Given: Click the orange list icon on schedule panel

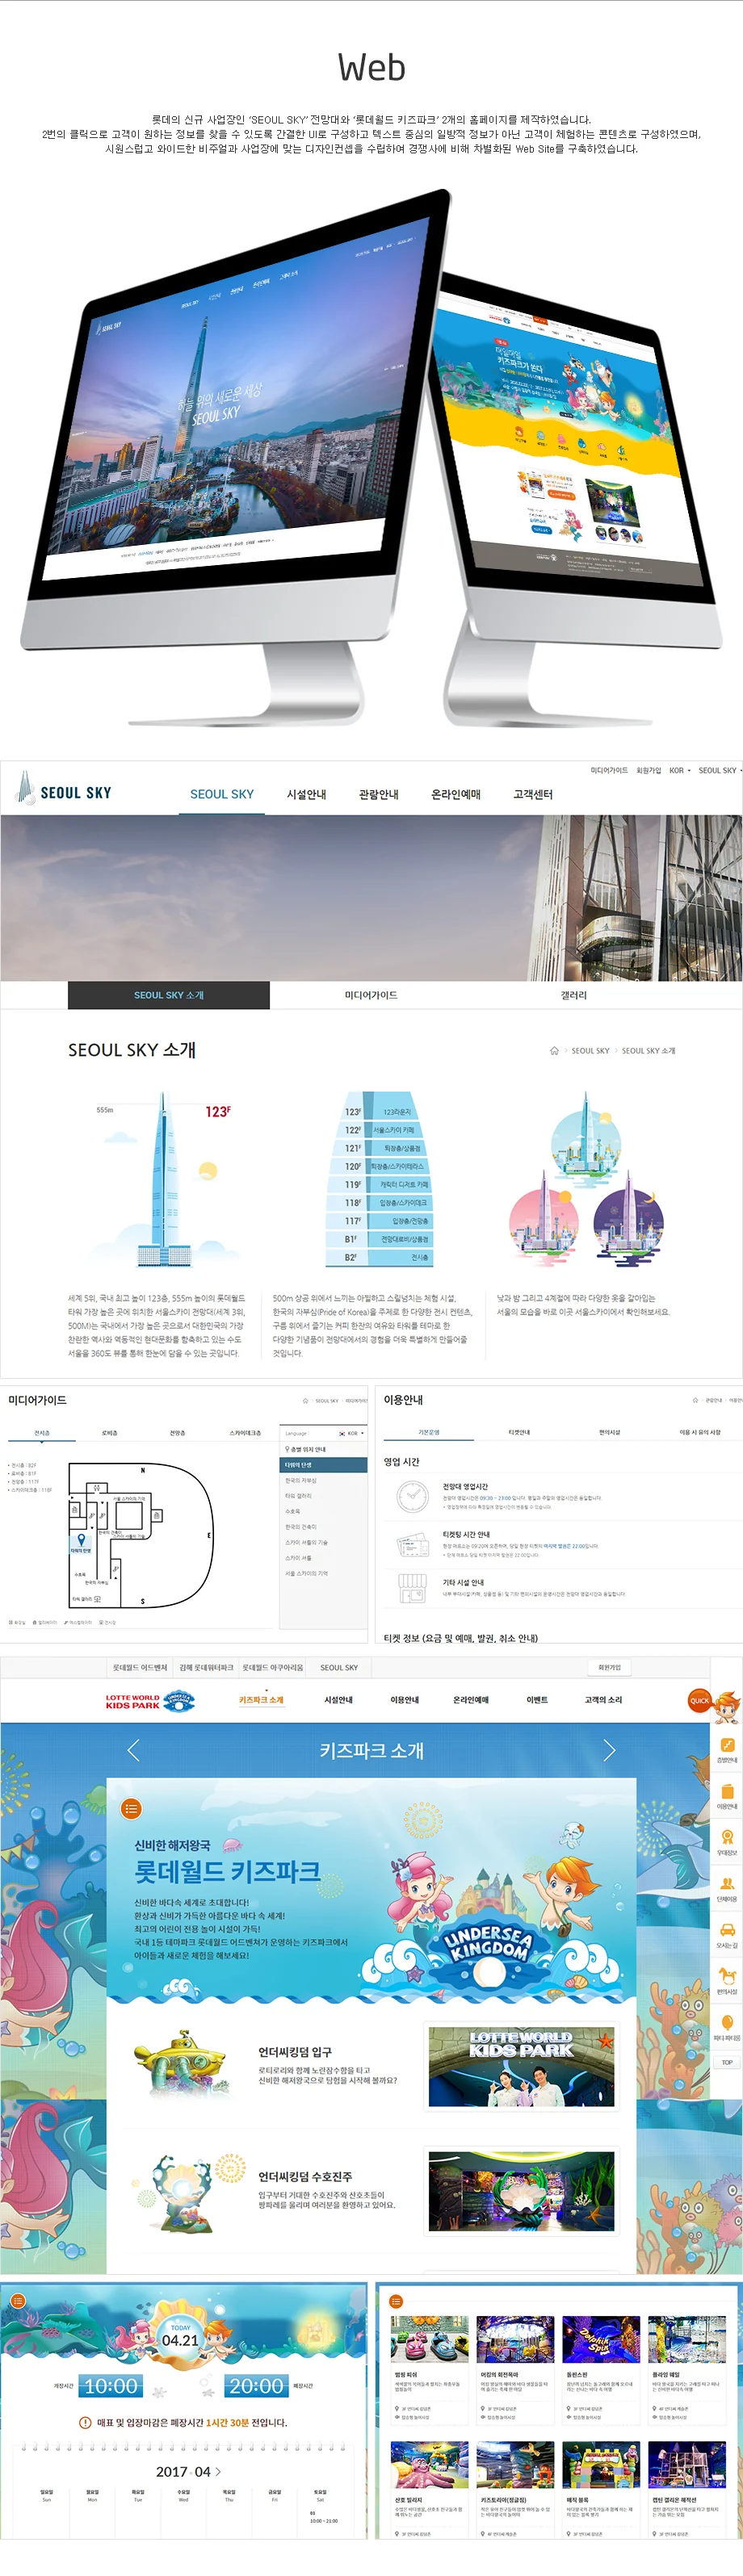Looking at the screenshot, I should pyautogui.click(x=17, y=2301).
